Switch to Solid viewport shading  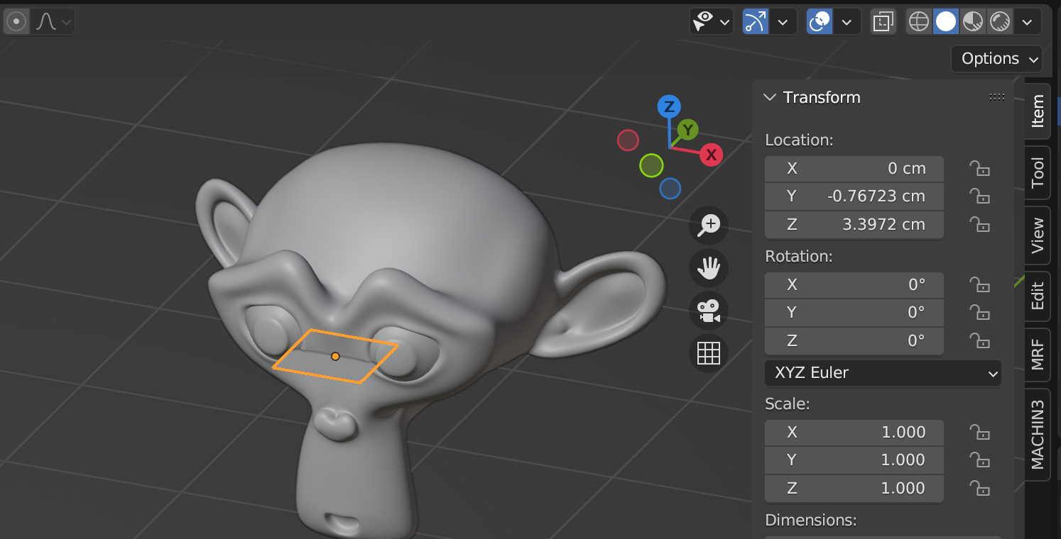click(946, 22)
